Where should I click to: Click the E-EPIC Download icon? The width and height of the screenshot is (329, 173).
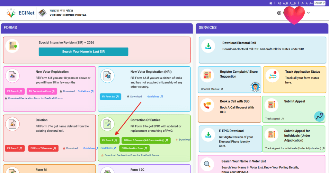[x=208, y=135]
